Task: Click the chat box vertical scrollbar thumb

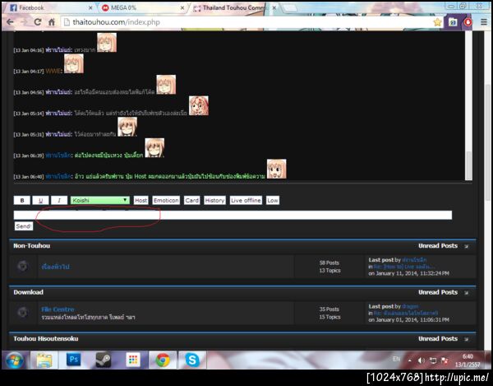Action: tap(468, 166)
